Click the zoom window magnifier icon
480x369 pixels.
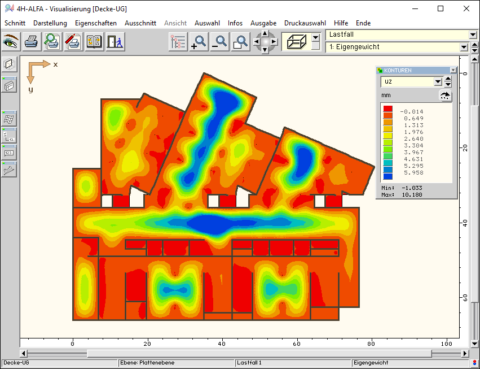coord(240,41)
